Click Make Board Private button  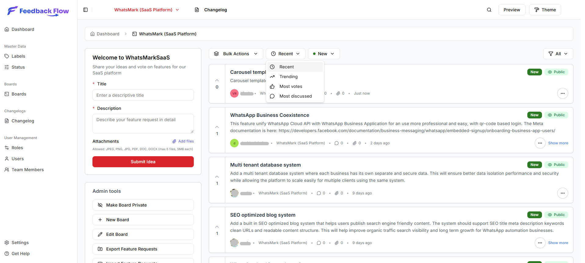(x=143, y=205)
